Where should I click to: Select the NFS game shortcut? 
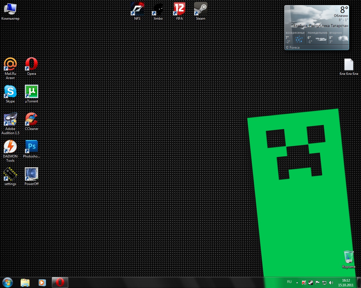(x=137, y=12)
